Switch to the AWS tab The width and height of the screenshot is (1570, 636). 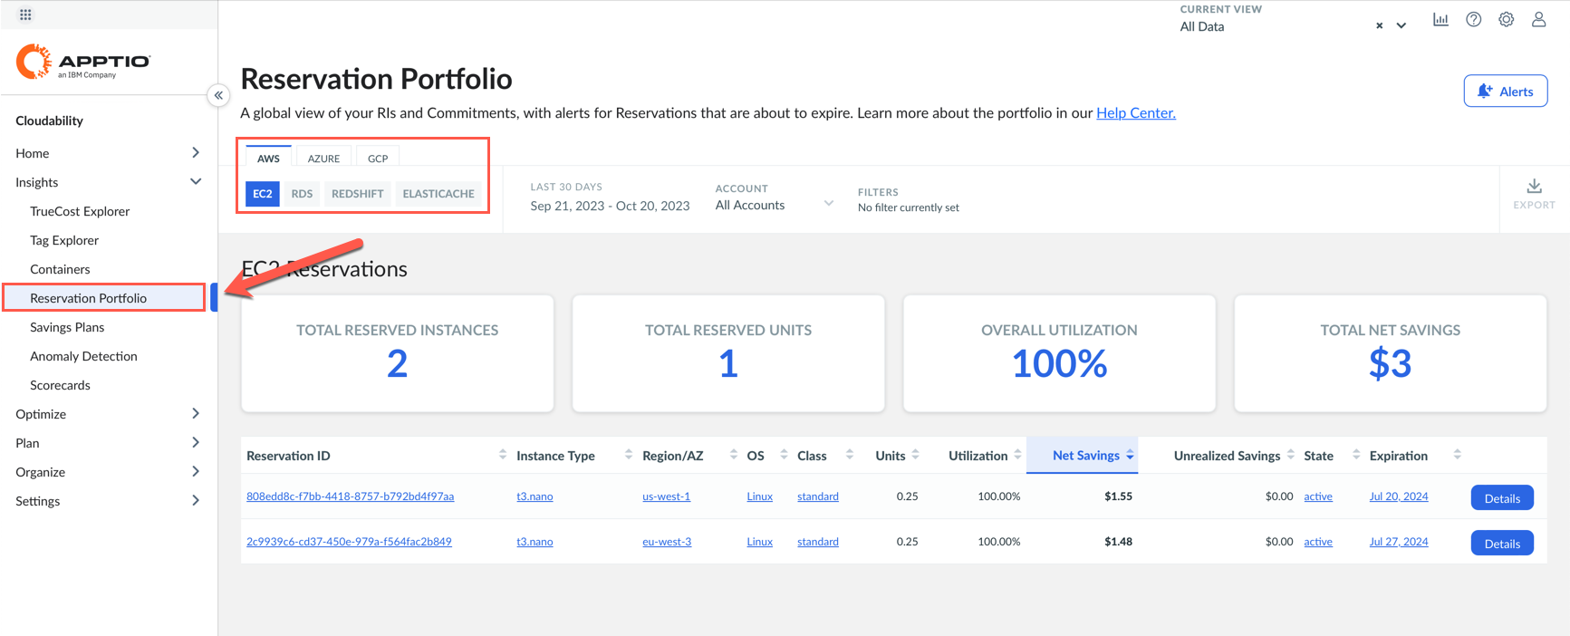[268, 158]
